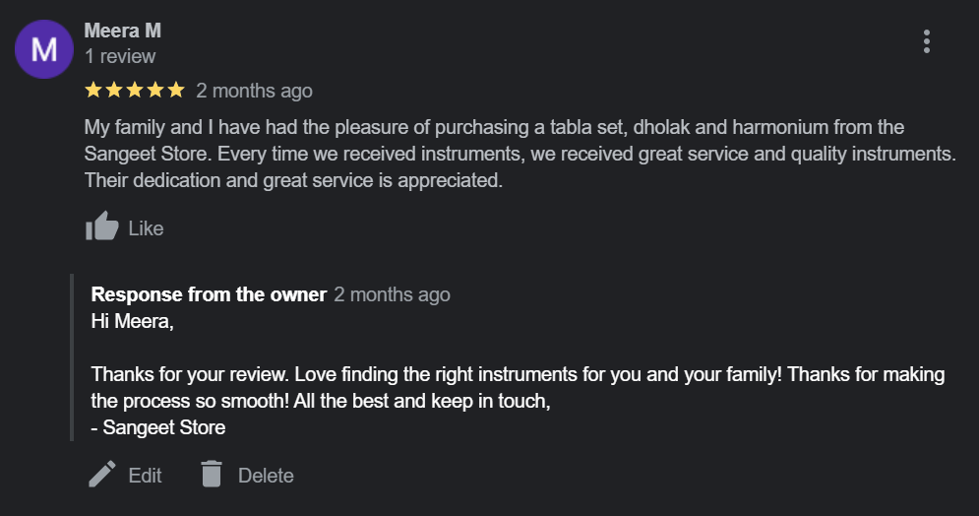The image size is (979, 516).
Task: Click the thumbs-up icon on the review
Action: pos(101,227)
